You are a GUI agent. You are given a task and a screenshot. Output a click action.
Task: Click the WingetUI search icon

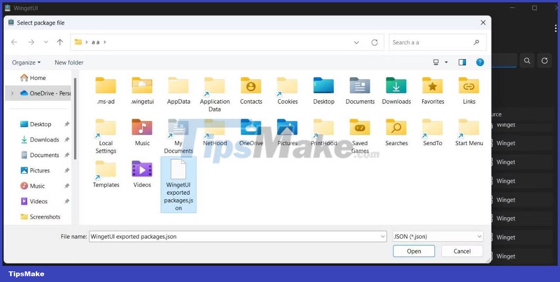coord(527,60)
